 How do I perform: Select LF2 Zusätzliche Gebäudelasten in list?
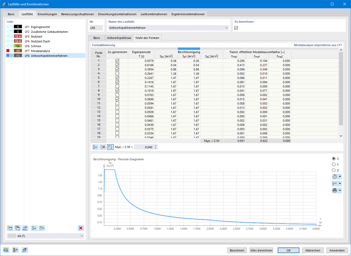click(x=45, y=31)
